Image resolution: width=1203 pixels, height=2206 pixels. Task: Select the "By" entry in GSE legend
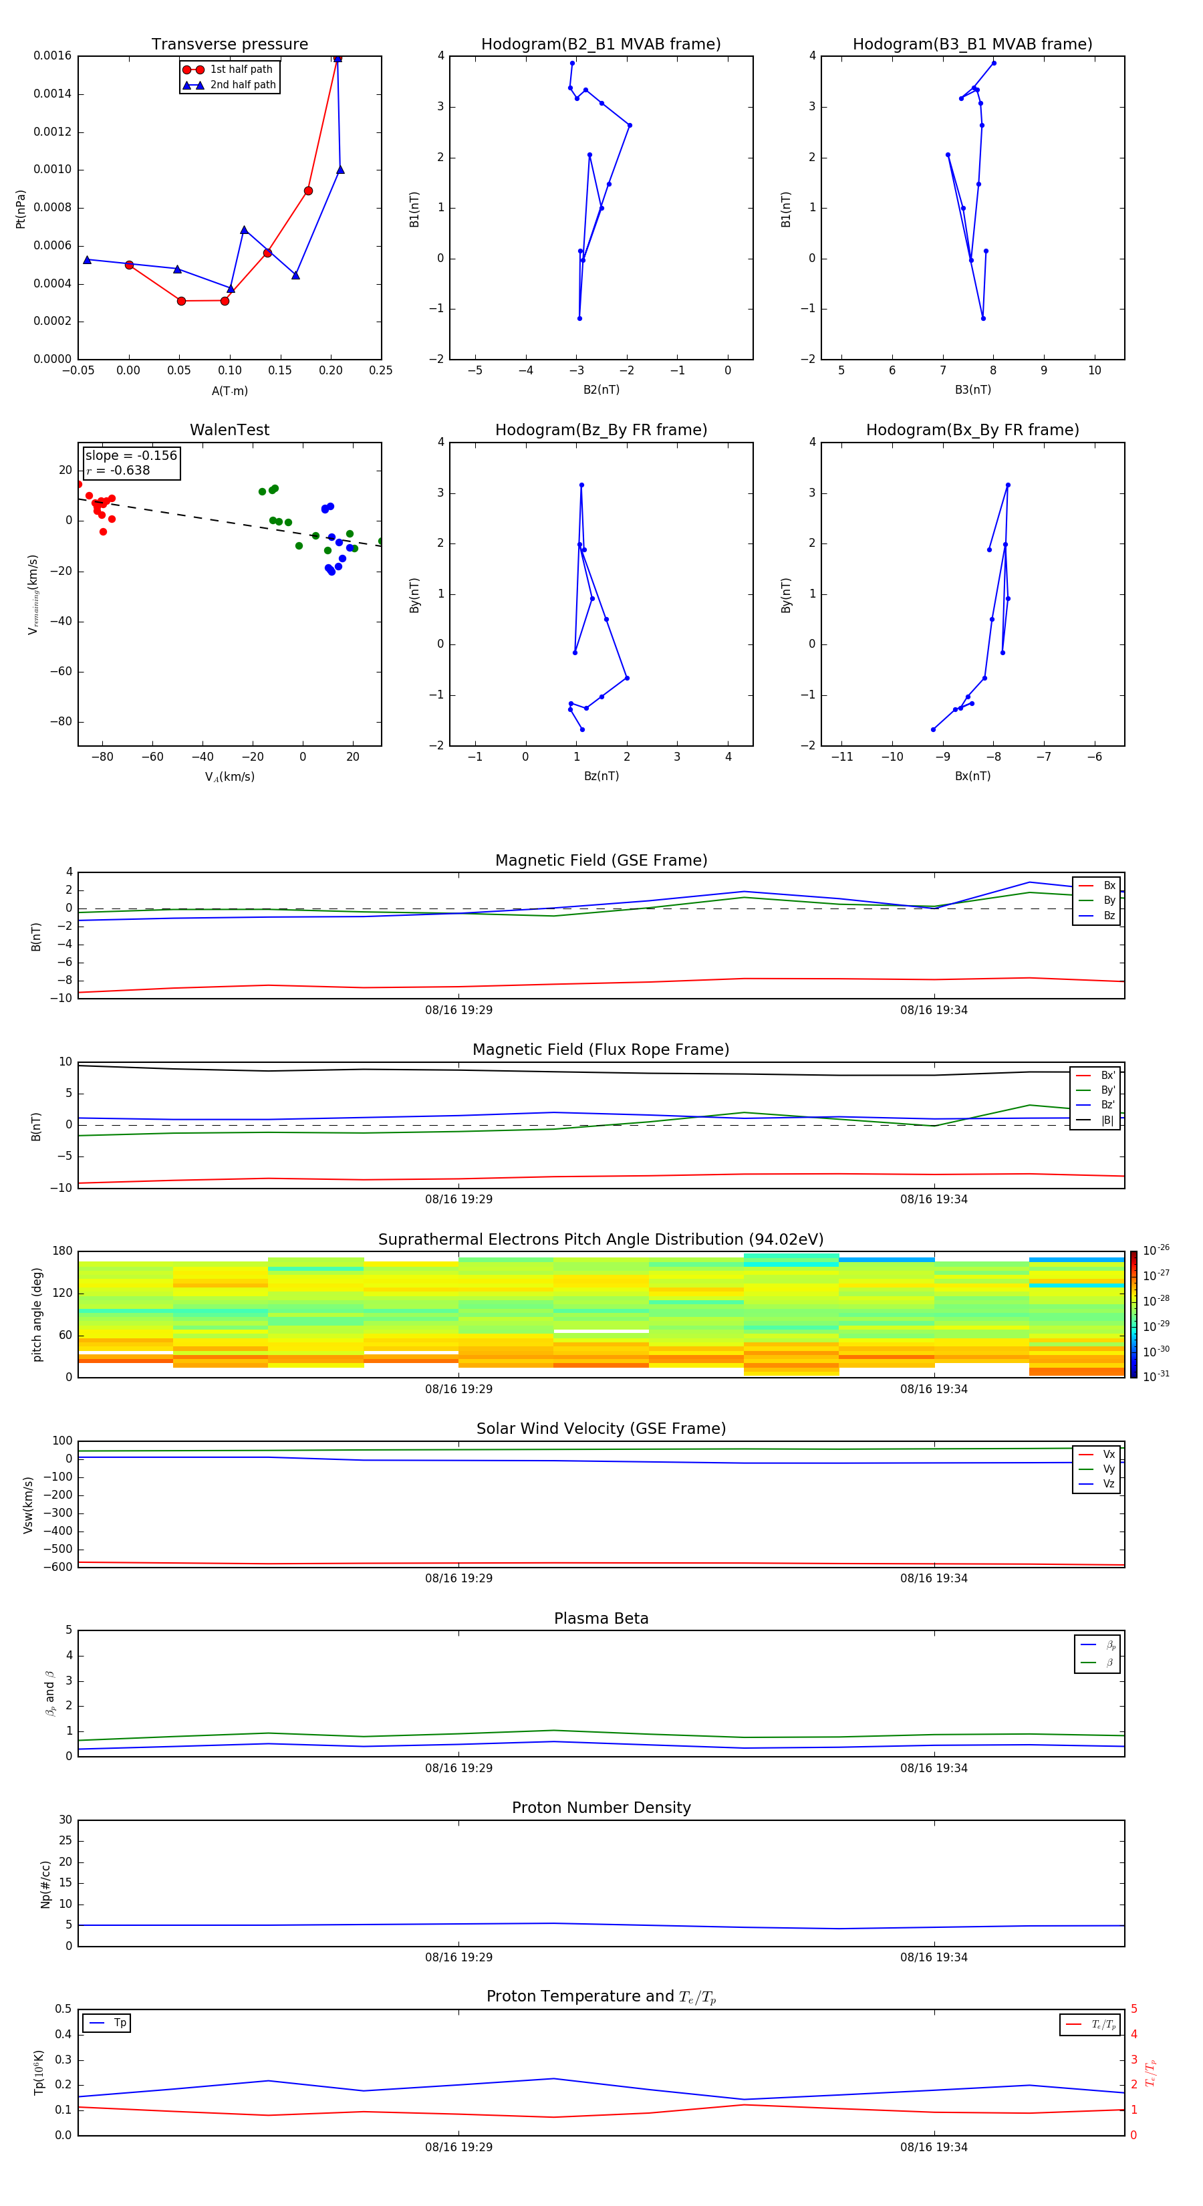click(x=1097, y=901)
